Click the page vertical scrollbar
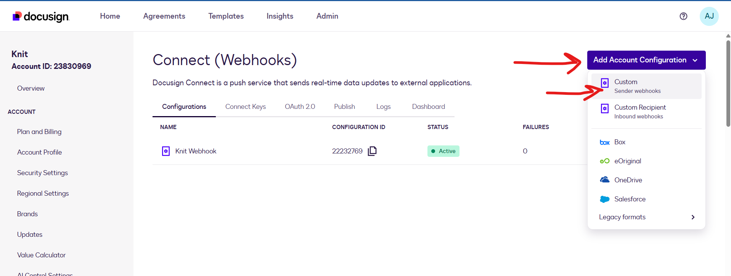The height and width of the screenshot is (276, 731). point(728,83)
